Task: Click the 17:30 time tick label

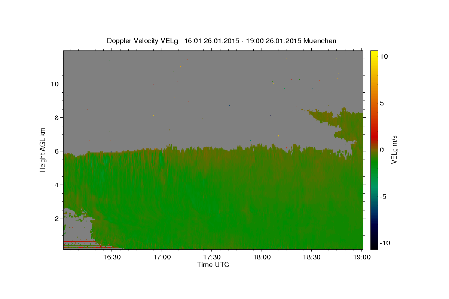Action: [x=212, y=258]
